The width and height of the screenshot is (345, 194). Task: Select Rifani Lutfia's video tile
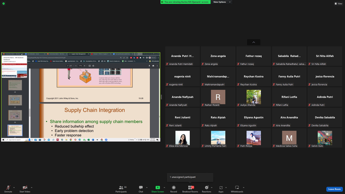click(289, 97)
